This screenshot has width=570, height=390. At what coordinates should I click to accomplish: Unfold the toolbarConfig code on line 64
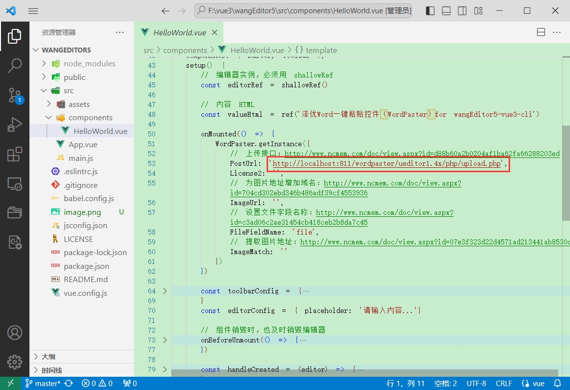[165, 291]
